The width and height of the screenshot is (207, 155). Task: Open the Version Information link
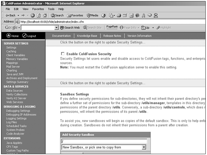[139, 36]
